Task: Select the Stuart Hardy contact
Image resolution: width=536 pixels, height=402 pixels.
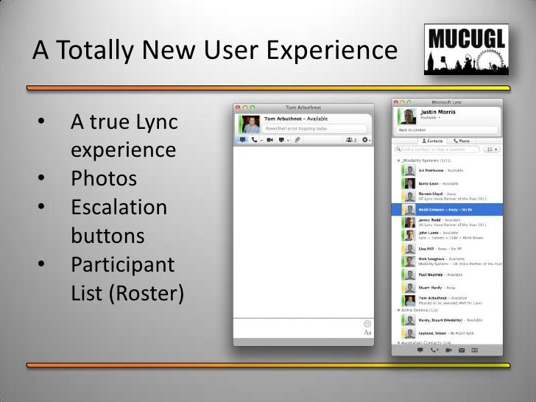Action: tap(447, 287)
